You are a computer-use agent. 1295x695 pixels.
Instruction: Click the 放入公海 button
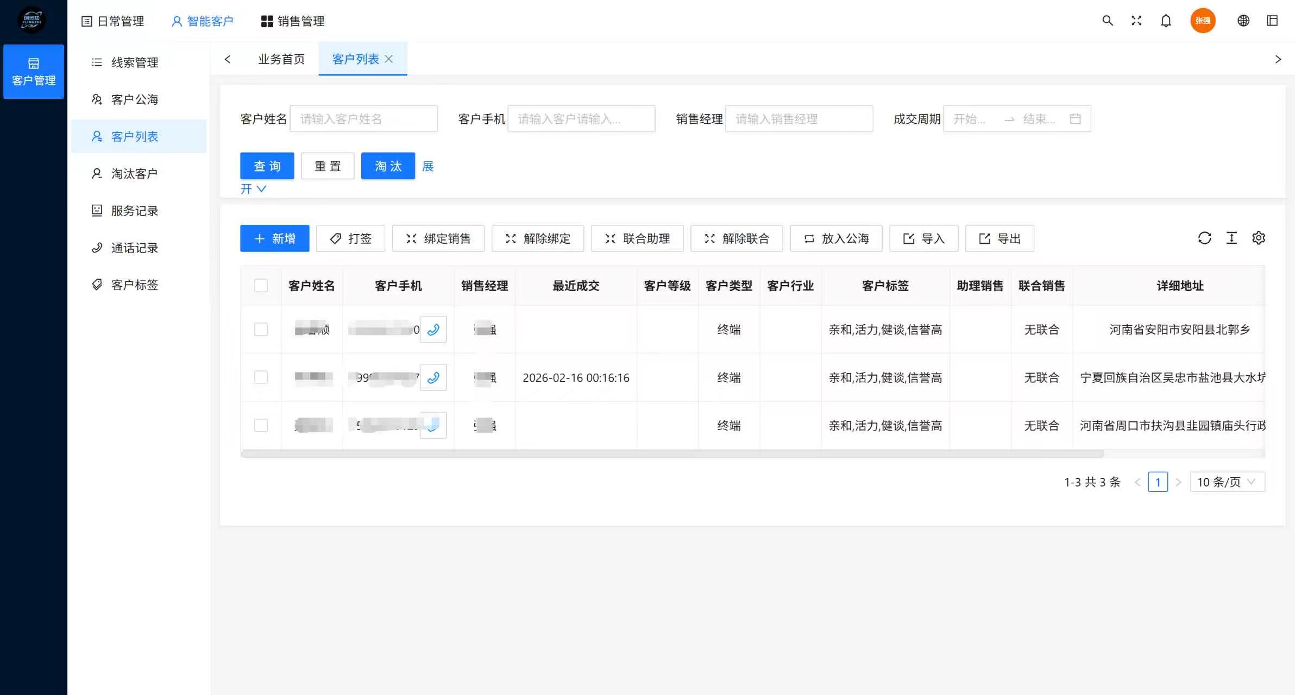pos(836,238)
